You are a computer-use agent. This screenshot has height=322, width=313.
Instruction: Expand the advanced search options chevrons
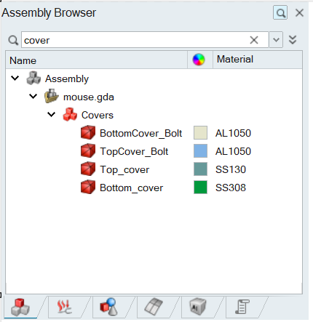(x=293, y=40)
